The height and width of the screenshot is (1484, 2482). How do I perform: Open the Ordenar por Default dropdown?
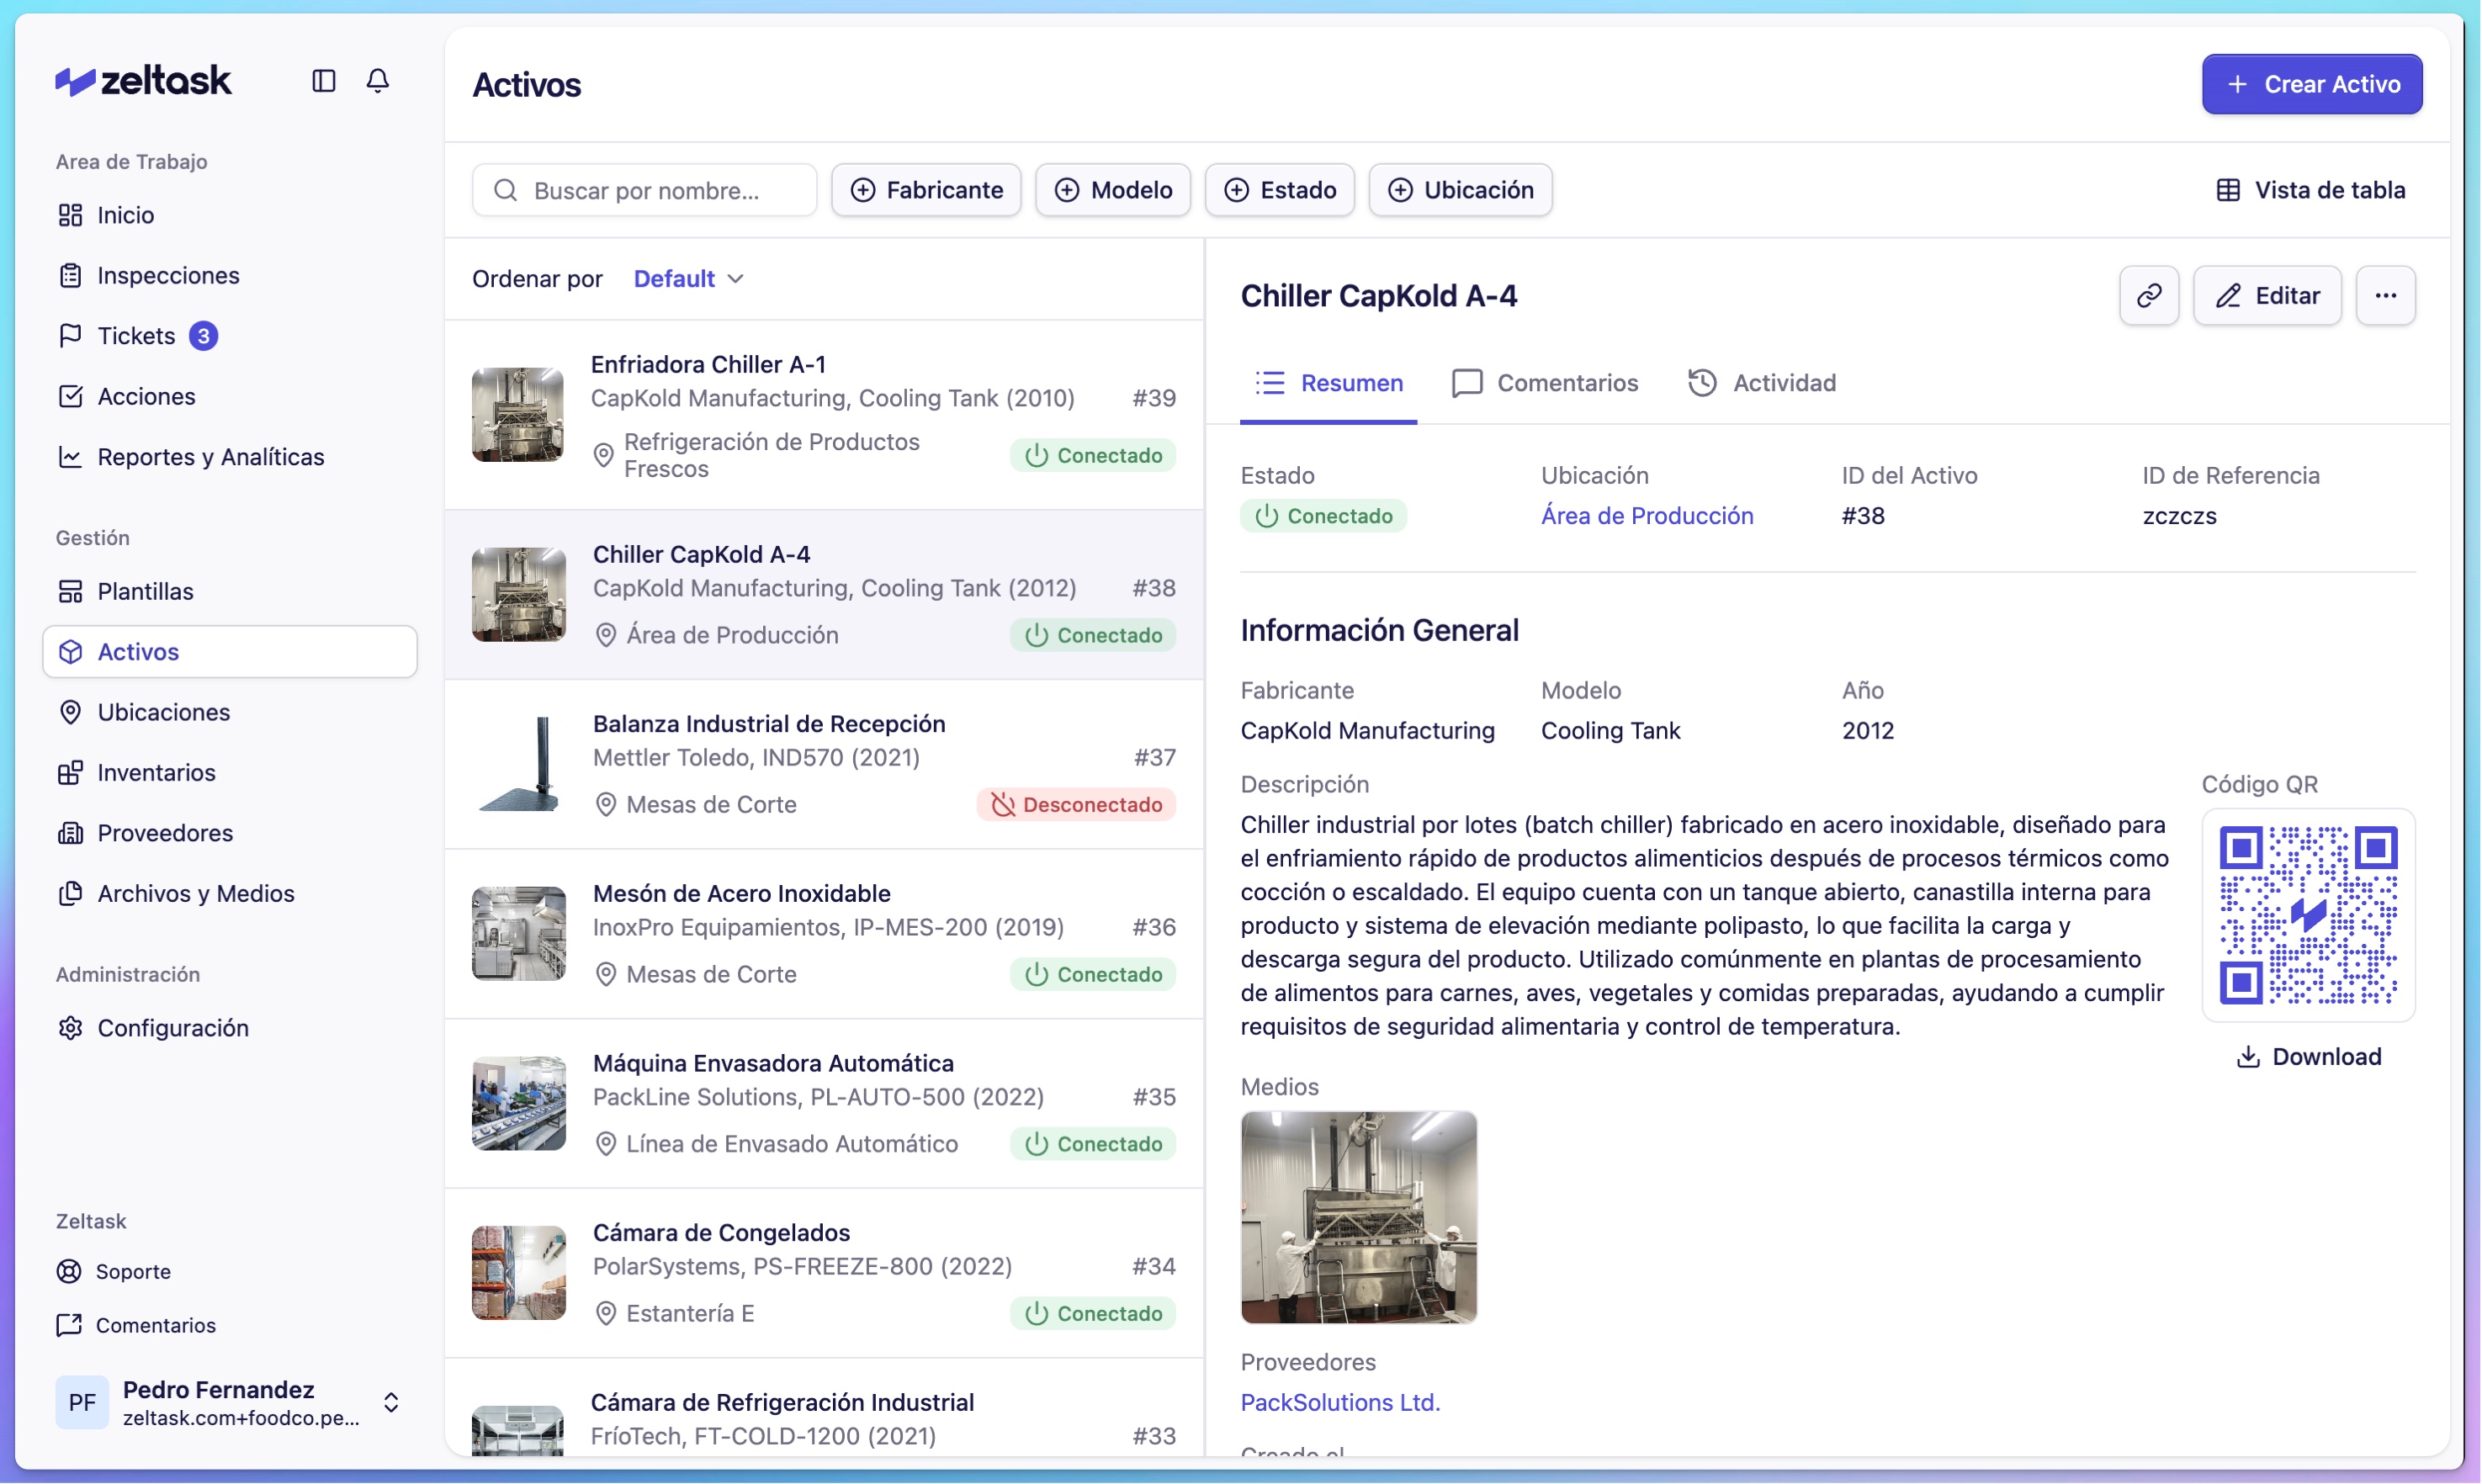(x=687, y=278)
